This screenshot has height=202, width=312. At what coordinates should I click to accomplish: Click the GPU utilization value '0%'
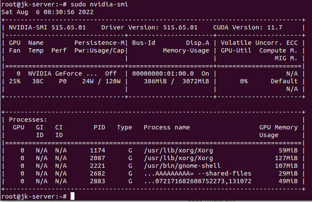[x=244, y=81]
